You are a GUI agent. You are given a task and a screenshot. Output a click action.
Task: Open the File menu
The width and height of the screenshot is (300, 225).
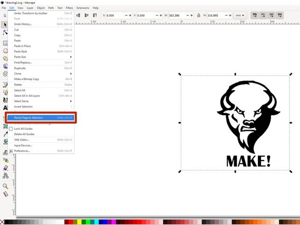click(x=4, y=8)
